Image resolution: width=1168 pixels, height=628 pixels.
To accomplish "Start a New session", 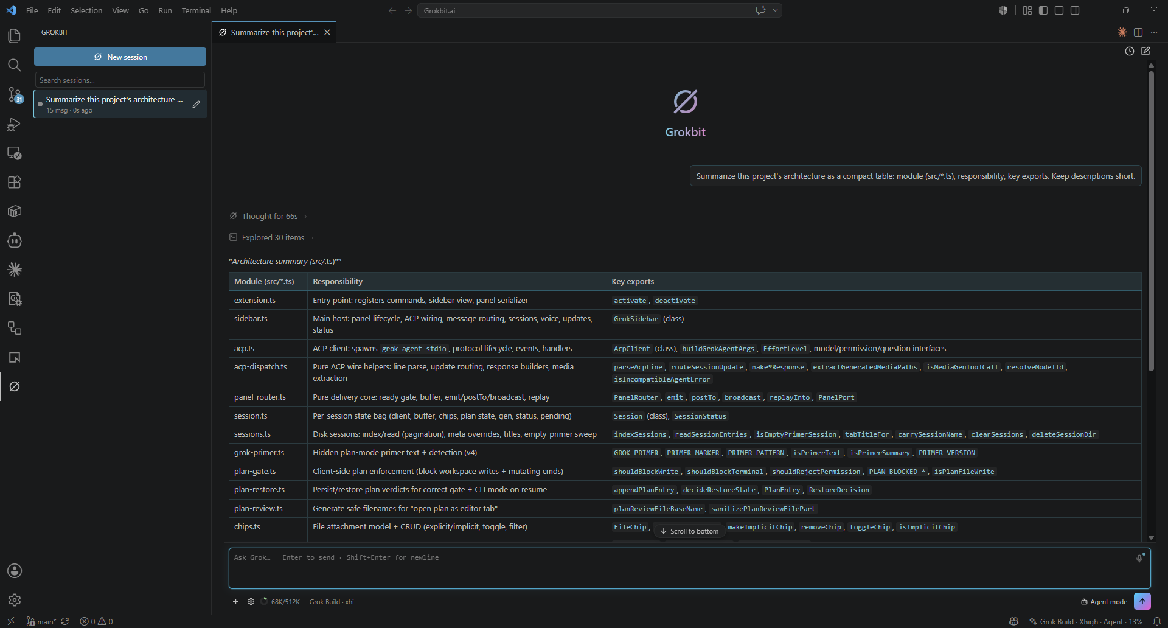I will coord(120,57).
